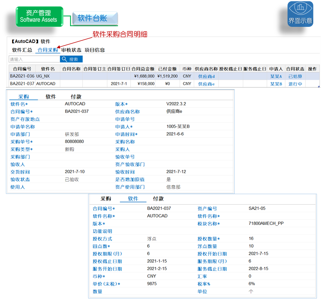The image size is (321, 299).
Task: Click the 资产存放地点 field label
Action: 25,119
